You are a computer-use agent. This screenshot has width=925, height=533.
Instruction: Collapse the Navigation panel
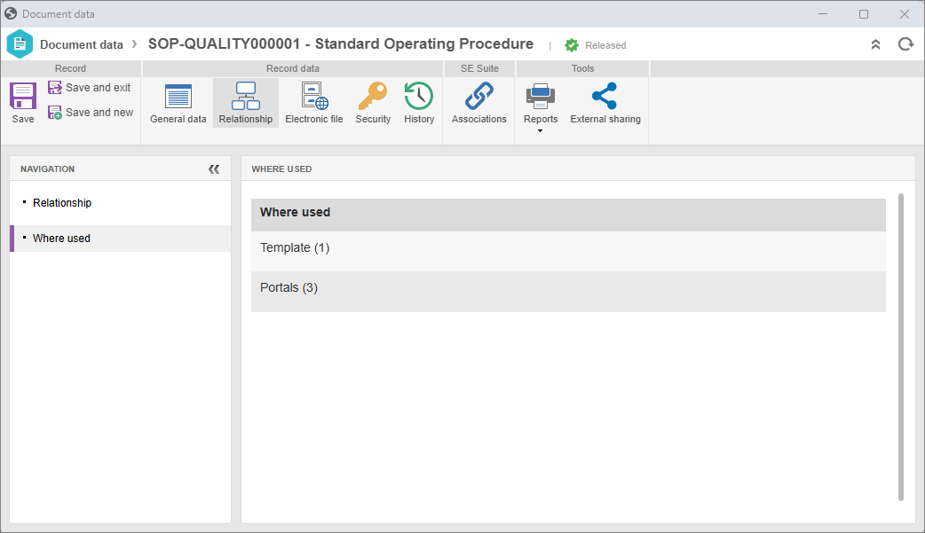click(214, 169)
